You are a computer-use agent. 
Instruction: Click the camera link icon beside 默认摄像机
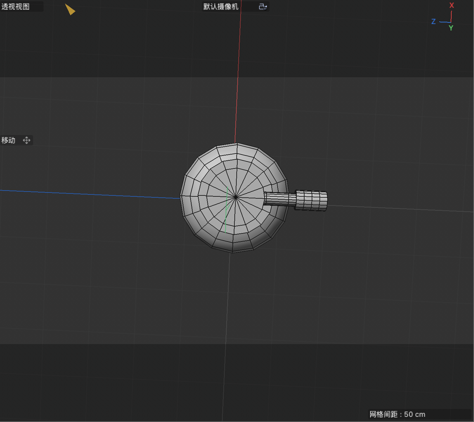(x=262, y=6)
